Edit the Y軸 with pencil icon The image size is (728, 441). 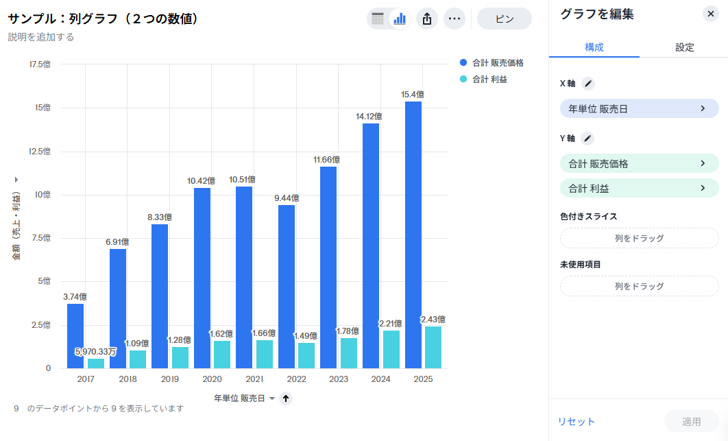click(x=587, y=139)
